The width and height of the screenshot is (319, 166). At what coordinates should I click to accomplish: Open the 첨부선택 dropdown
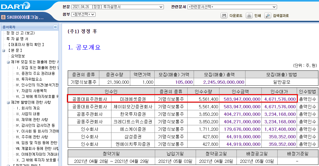[83, 14]
